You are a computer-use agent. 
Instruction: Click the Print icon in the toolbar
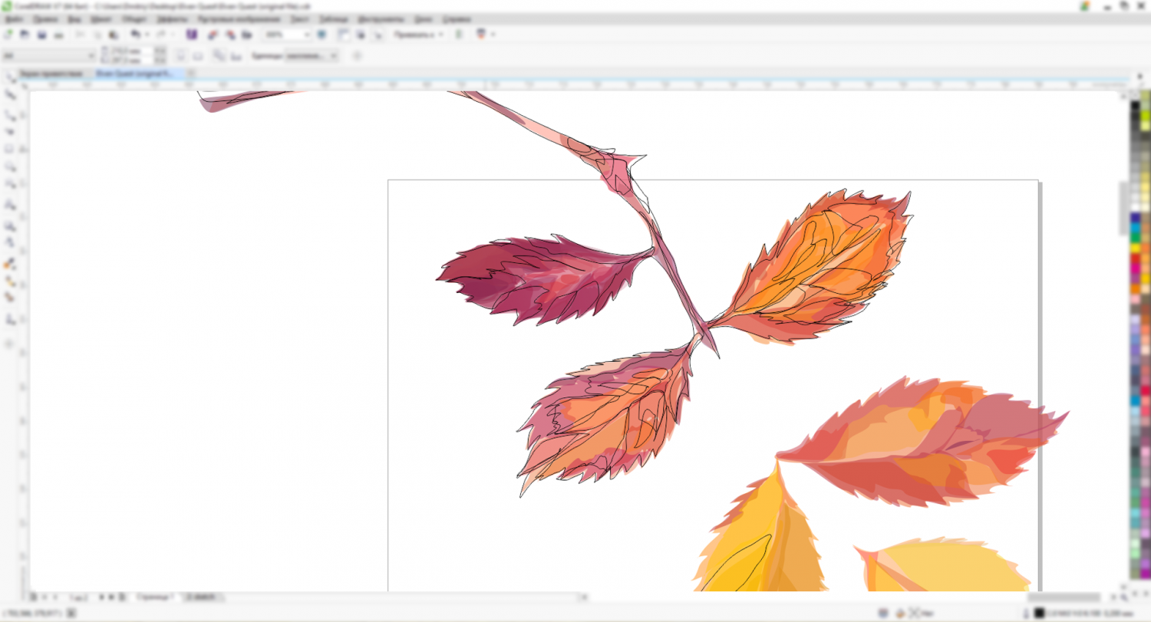pos(58,35)
